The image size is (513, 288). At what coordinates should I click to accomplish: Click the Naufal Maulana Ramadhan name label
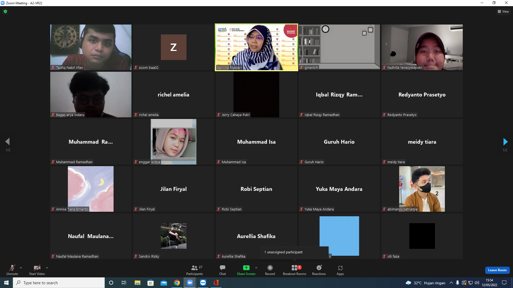click(77, 257)
